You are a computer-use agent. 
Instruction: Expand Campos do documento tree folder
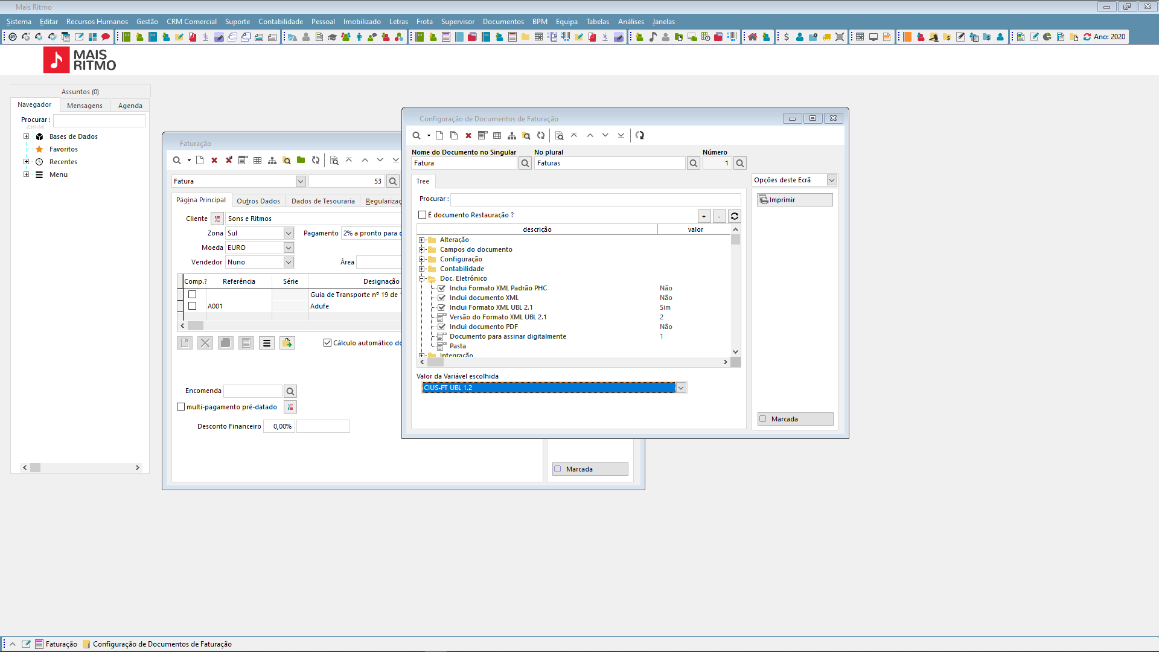pos(422,250)
